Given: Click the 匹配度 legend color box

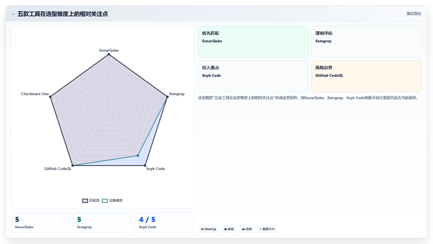Looking at the screenshot, I should click(85, 201).
